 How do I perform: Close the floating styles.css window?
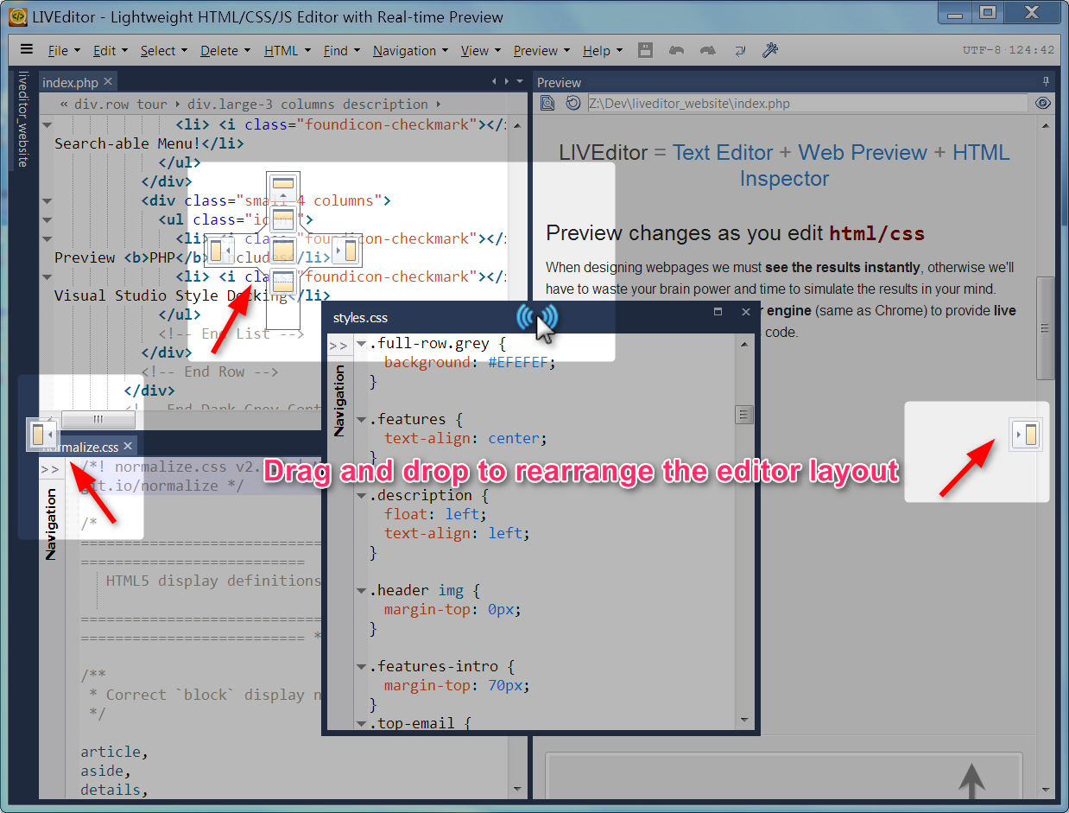coord(746,312)
